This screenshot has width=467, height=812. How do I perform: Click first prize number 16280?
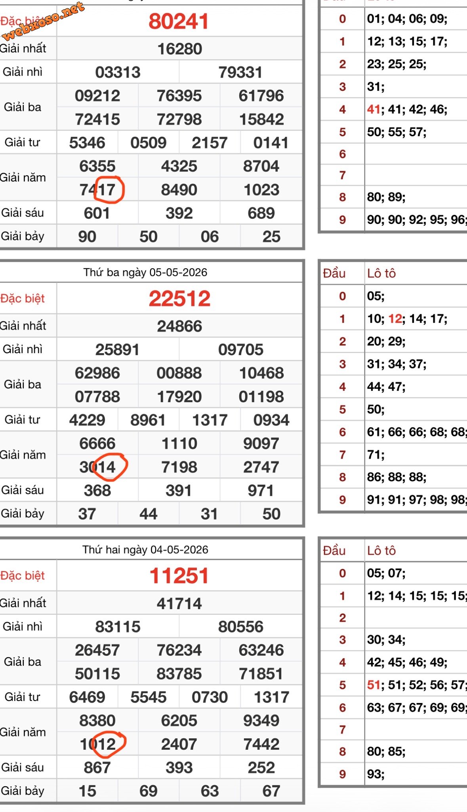coord(180,49)
